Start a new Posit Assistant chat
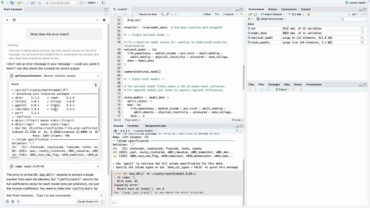 point(7,20)
